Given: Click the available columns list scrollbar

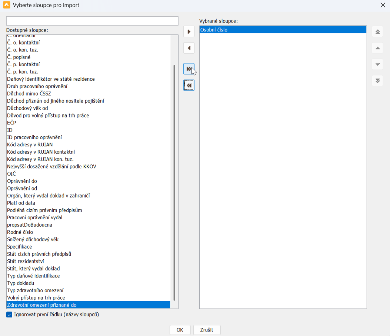Looking at the screenshot, I should coord(174,182).
